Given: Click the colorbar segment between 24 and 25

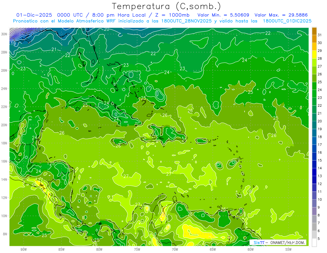Looking at the screenshot, I should click(x=314, y=86).
